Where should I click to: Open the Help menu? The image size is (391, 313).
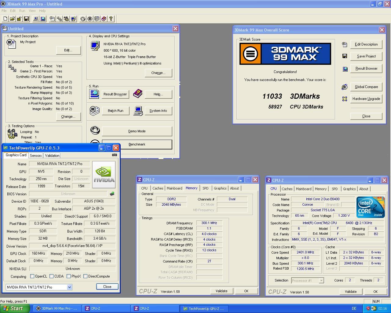coord(42,11)
